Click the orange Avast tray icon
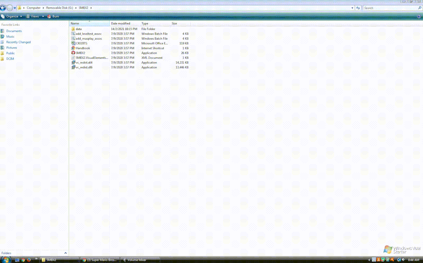The image size is (423, 263). click(392, 260)
